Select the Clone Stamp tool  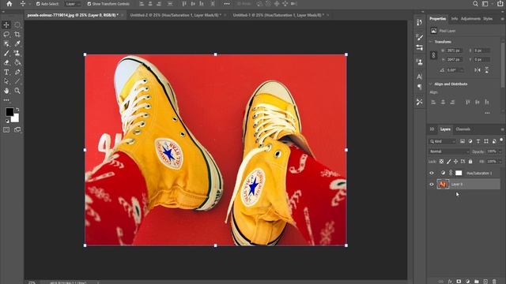coord(17,53)
